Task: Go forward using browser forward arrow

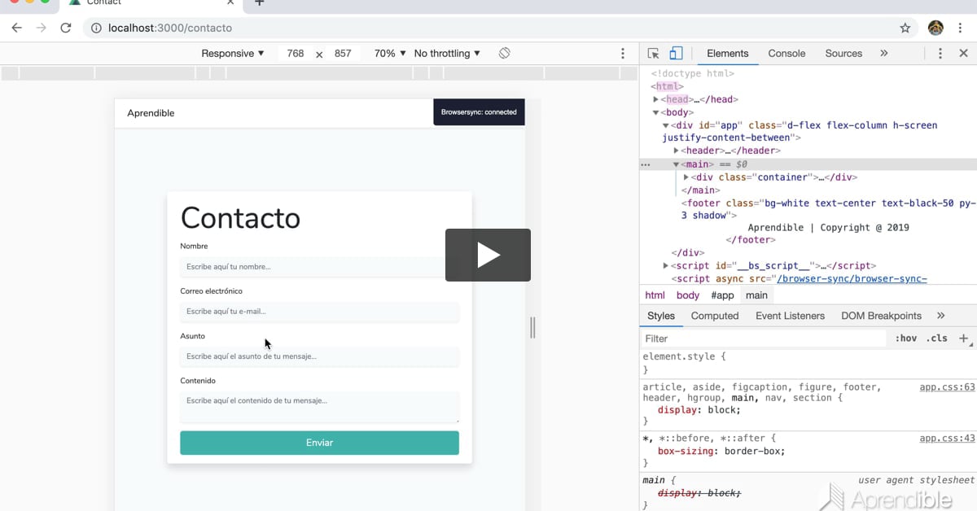Action: (41, 28)
